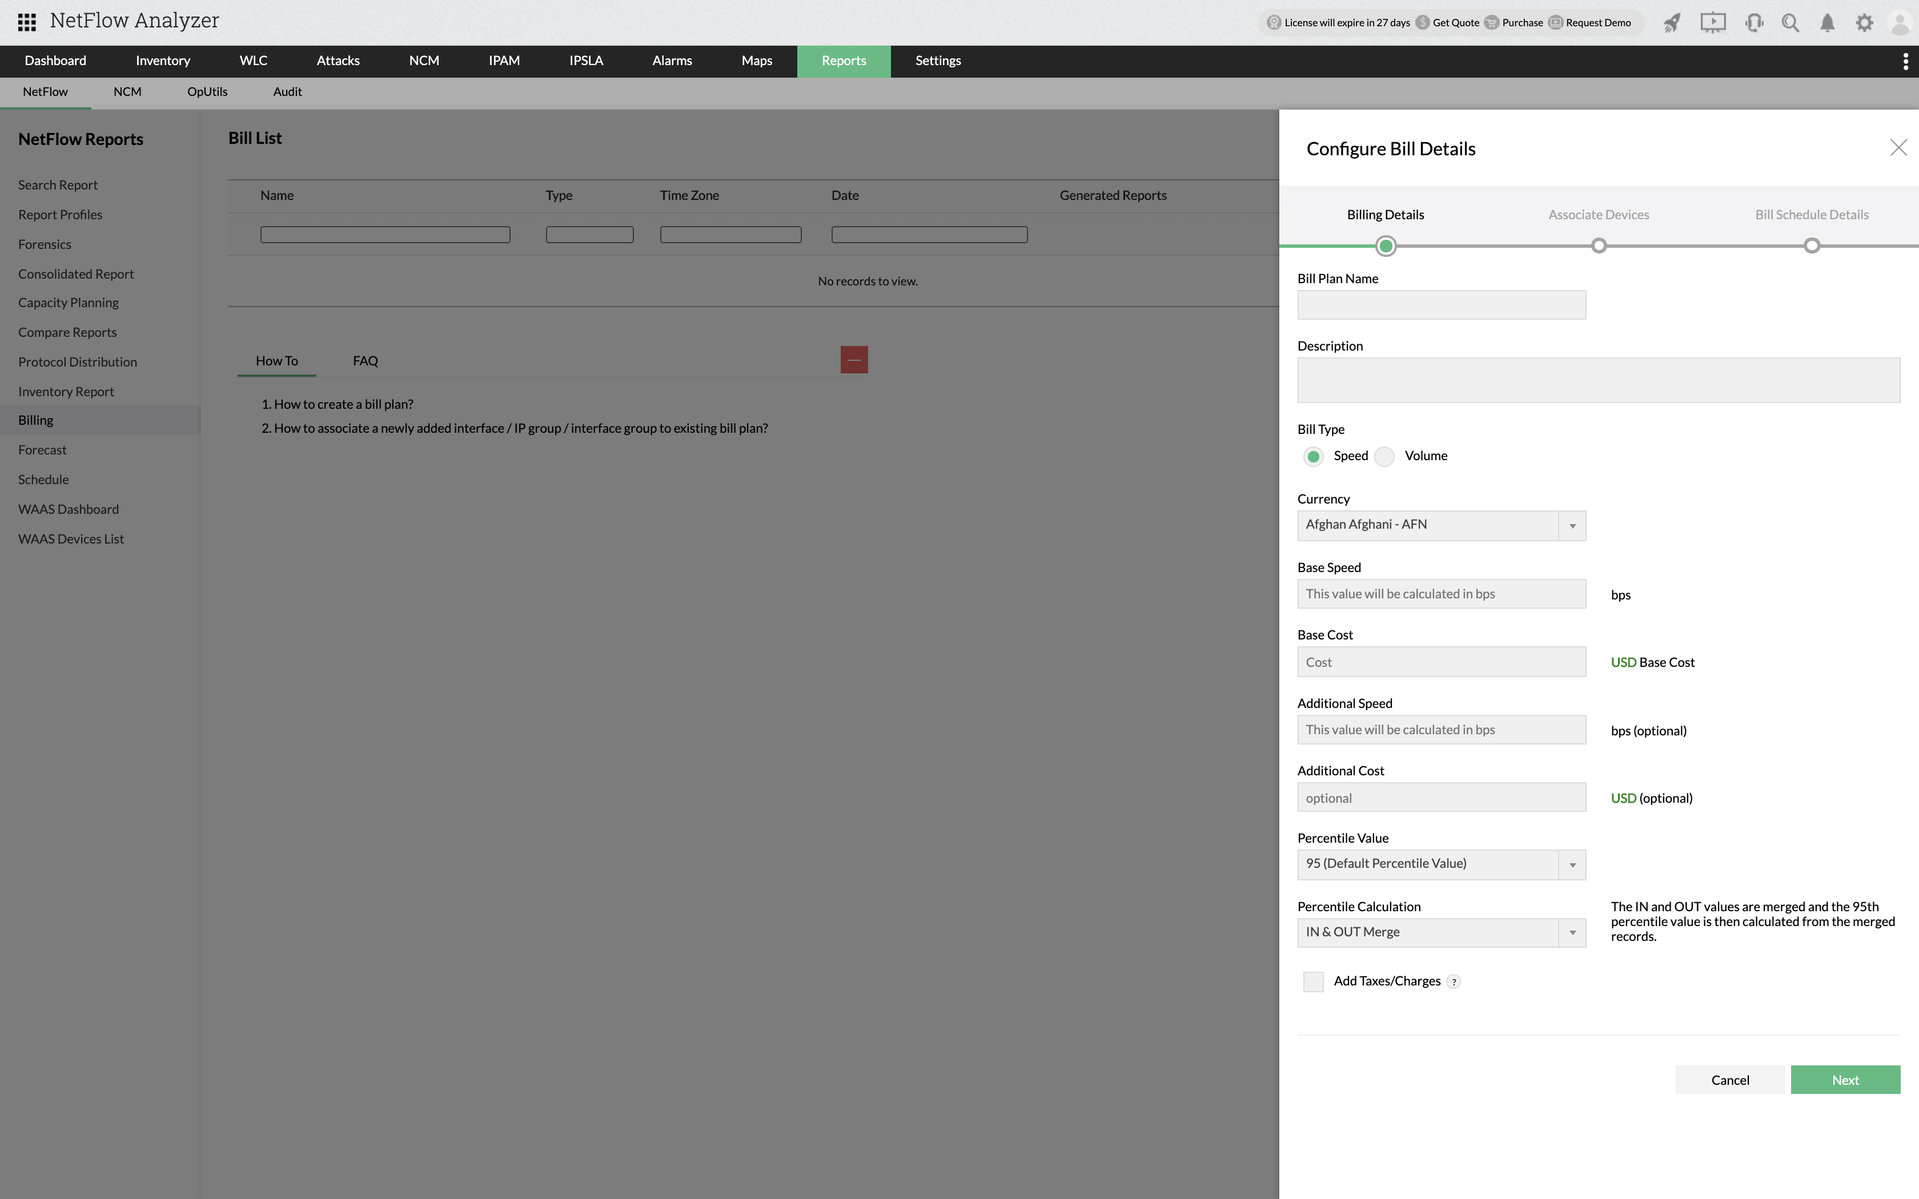Open the Settings main menu tab

click(937, 61)
